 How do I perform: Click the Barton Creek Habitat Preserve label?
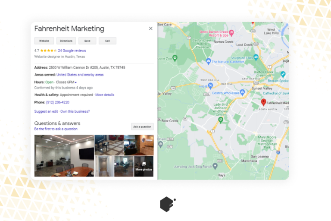202,44
